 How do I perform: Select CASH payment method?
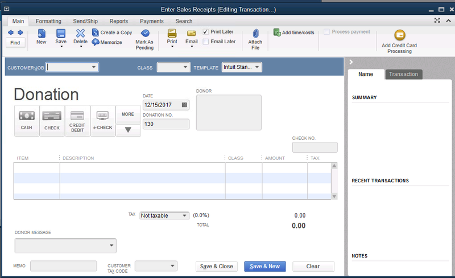click(27, 120)
